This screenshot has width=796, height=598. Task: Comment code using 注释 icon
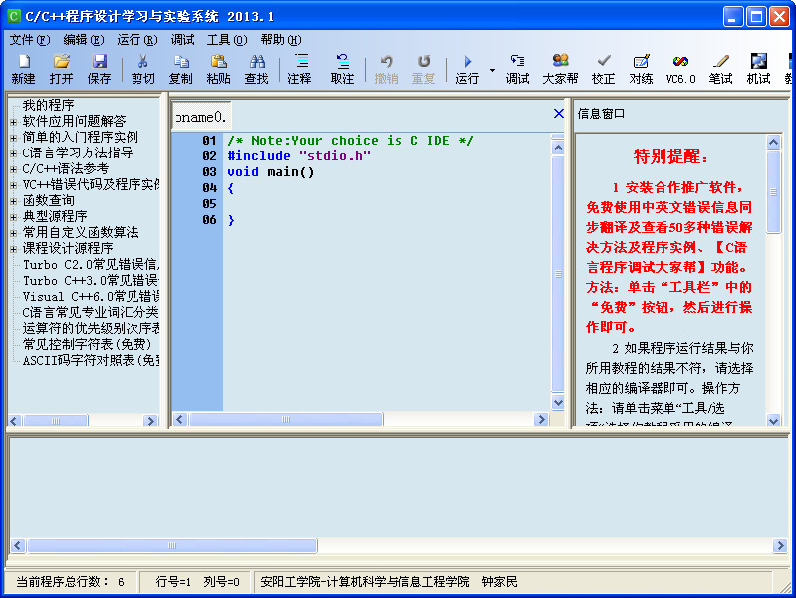click(x=300, y=69)
